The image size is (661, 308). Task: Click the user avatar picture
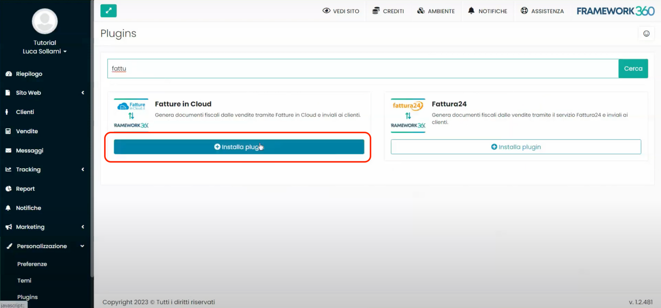pyautogui.click(x=45, y=21)
